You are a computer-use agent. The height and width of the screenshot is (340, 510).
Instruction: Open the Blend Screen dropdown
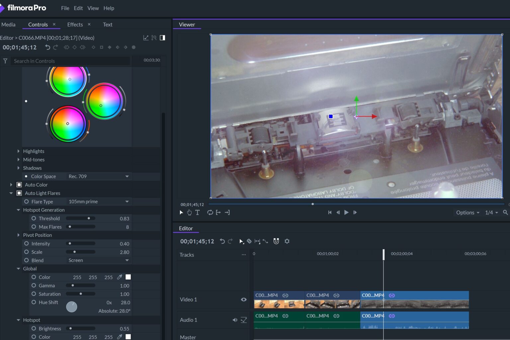[99, 261]
